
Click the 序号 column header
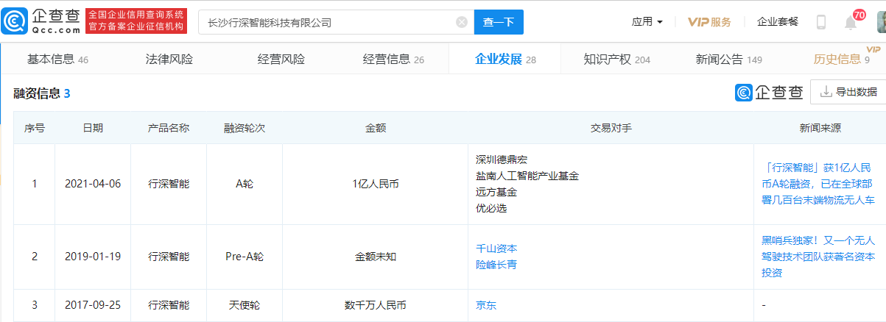click(x=35, y=128)
